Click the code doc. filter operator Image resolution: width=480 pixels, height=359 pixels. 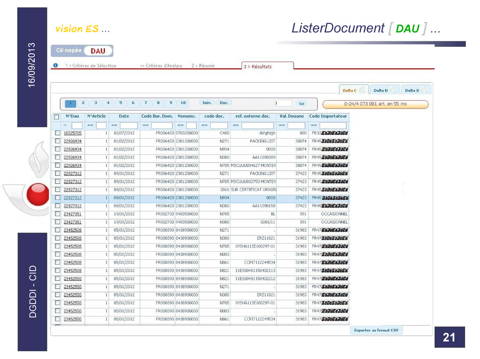click(x=204, y=125)
